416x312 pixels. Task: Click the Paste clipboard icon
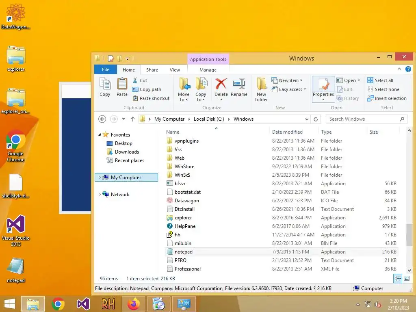click(122, 87)
